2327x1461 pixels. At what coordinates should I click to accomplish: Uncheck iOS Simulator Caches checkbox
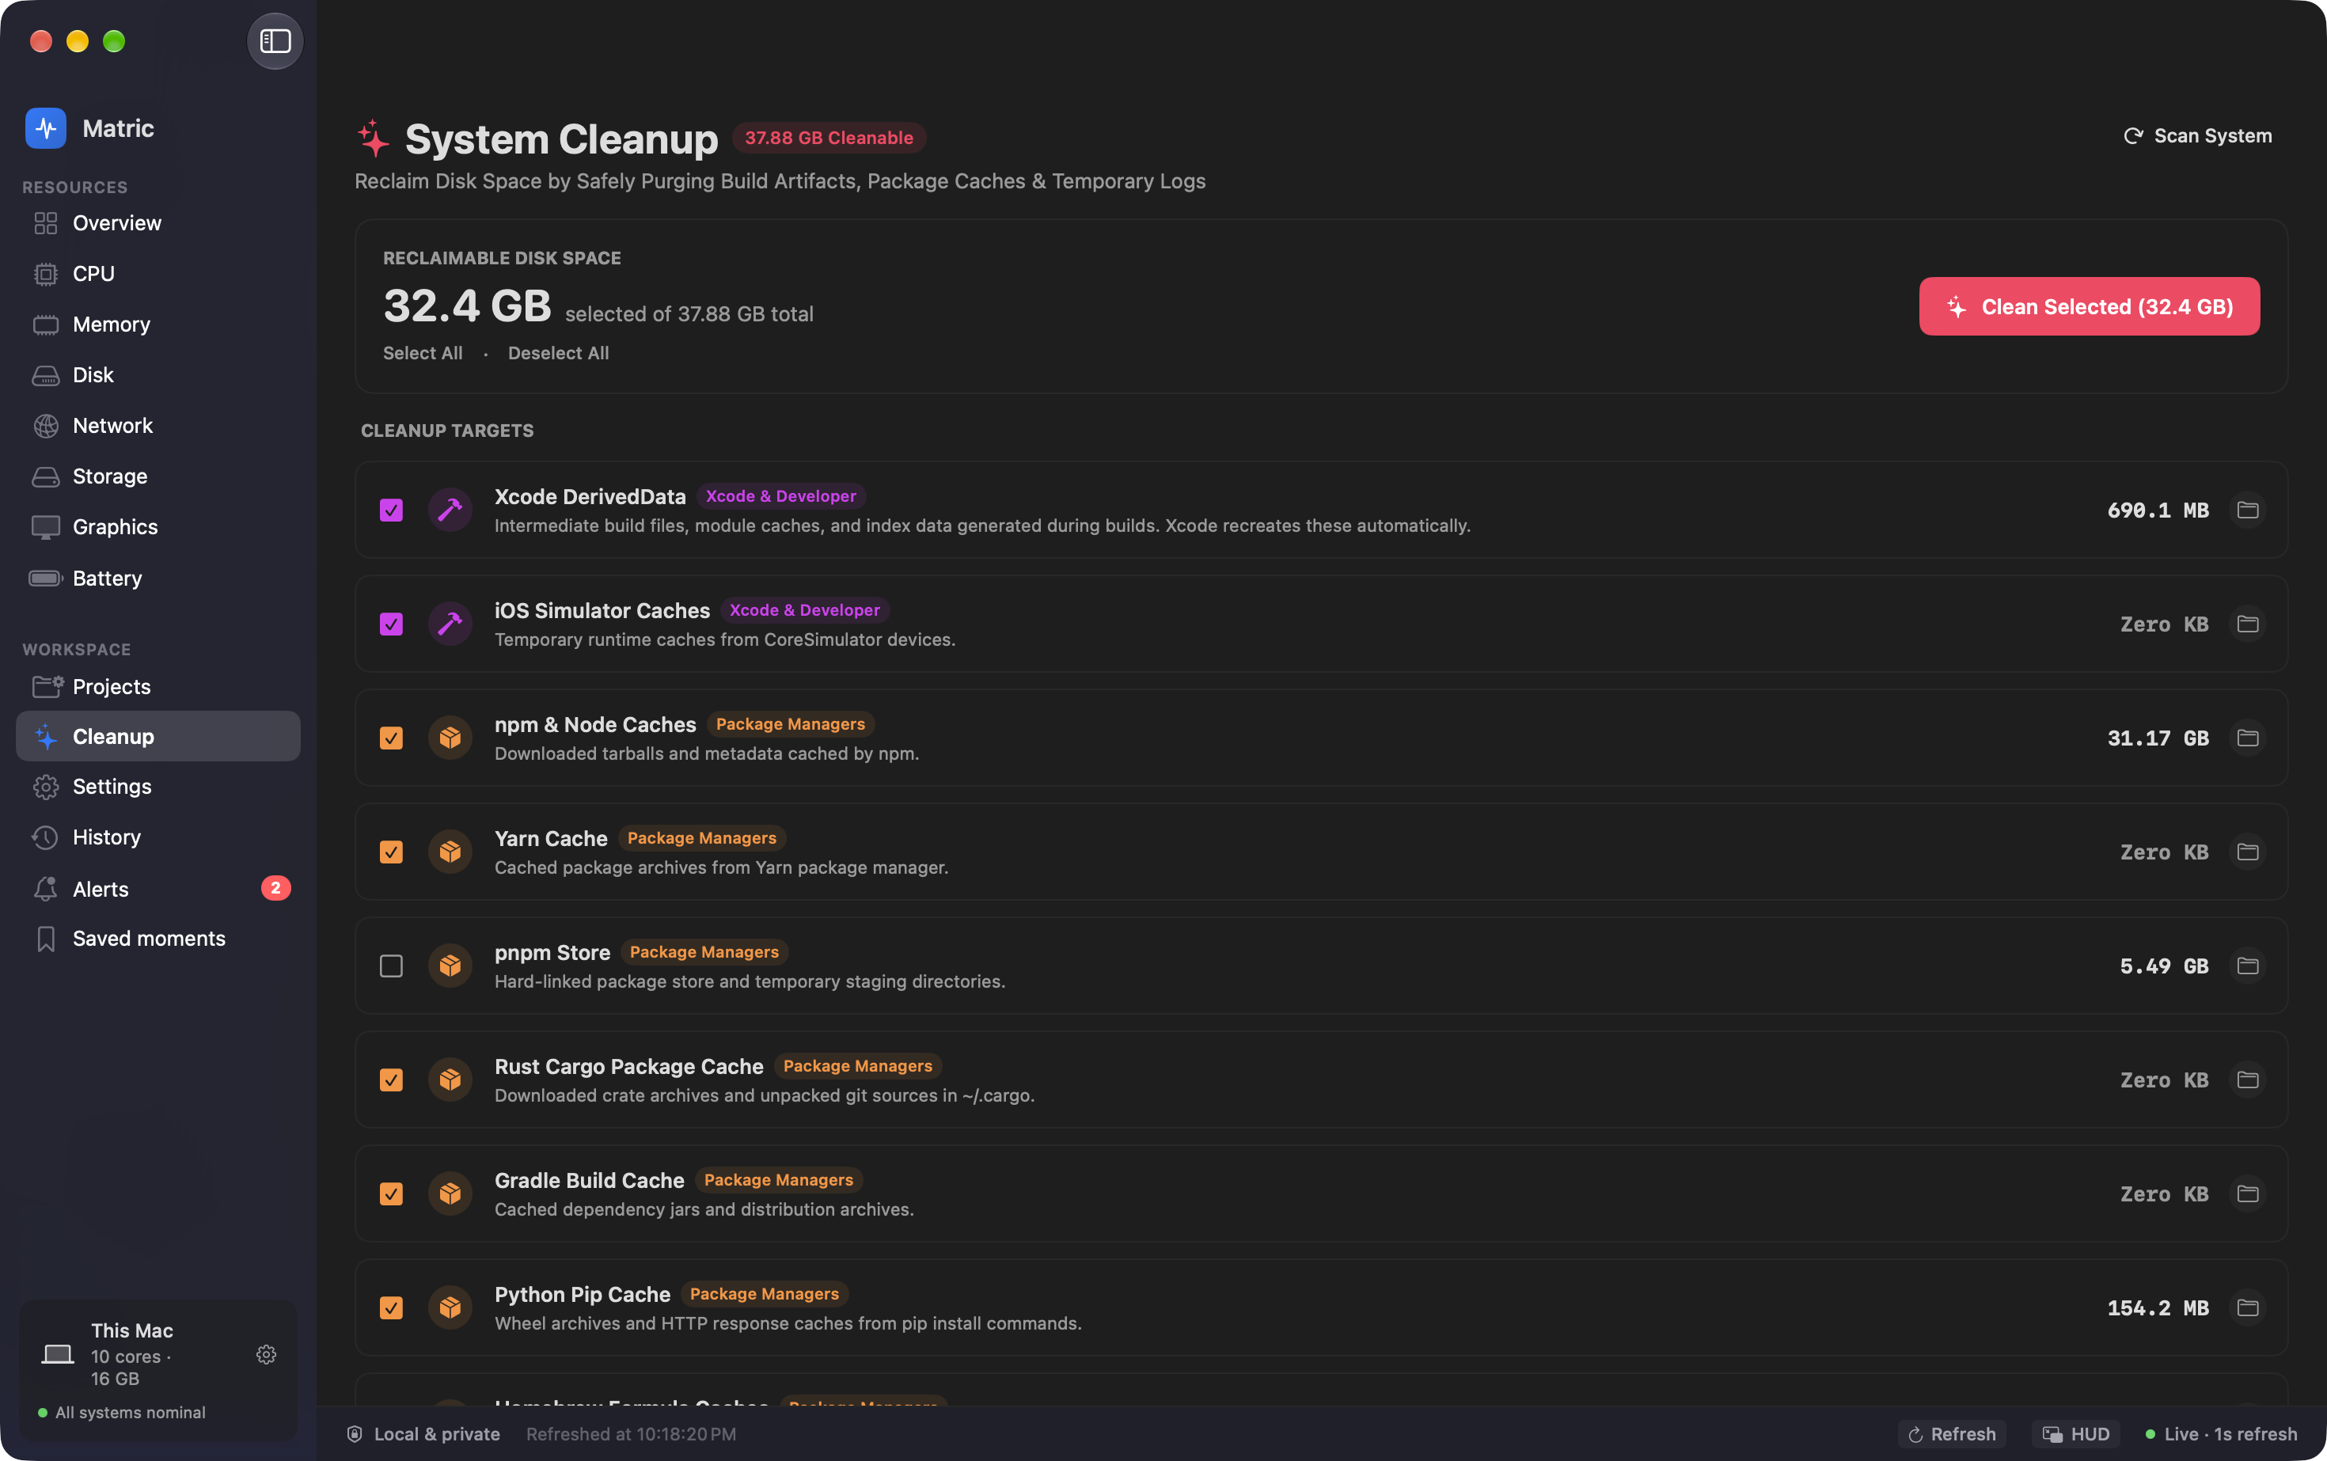391,624
